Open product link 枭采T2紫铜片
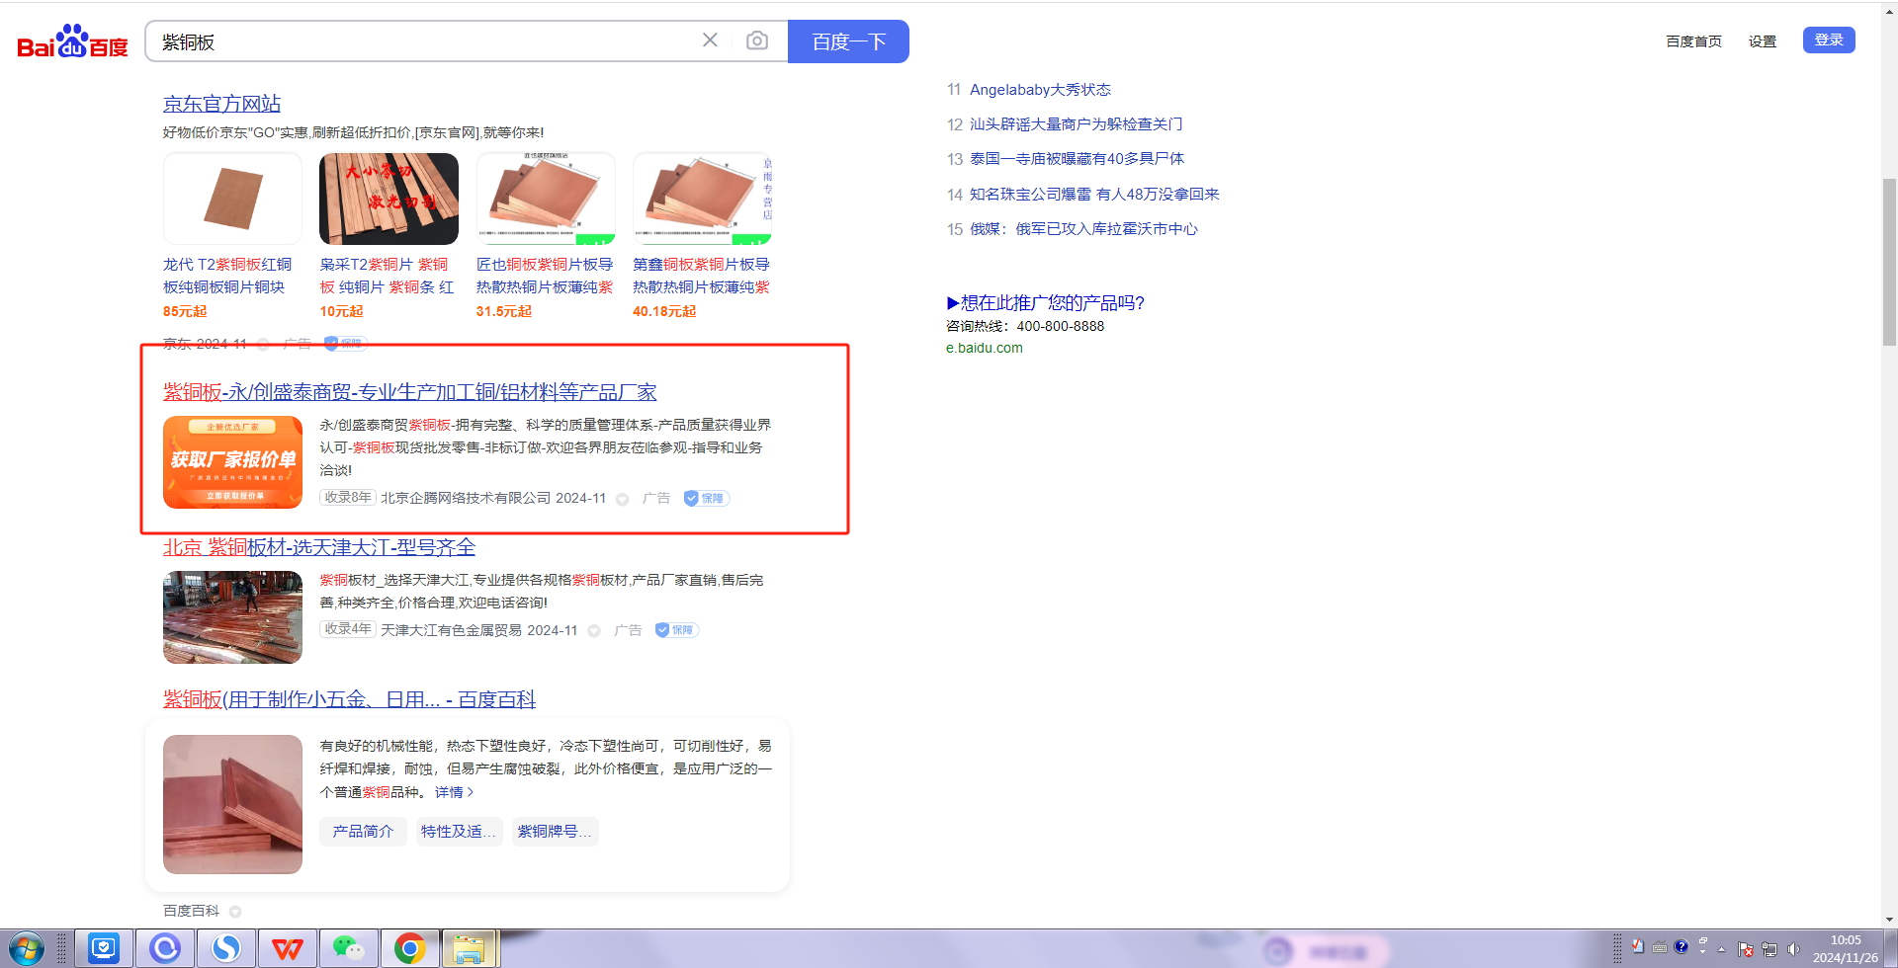The width and height of the screenshot is (1898, 968). [x=387, y=276]
